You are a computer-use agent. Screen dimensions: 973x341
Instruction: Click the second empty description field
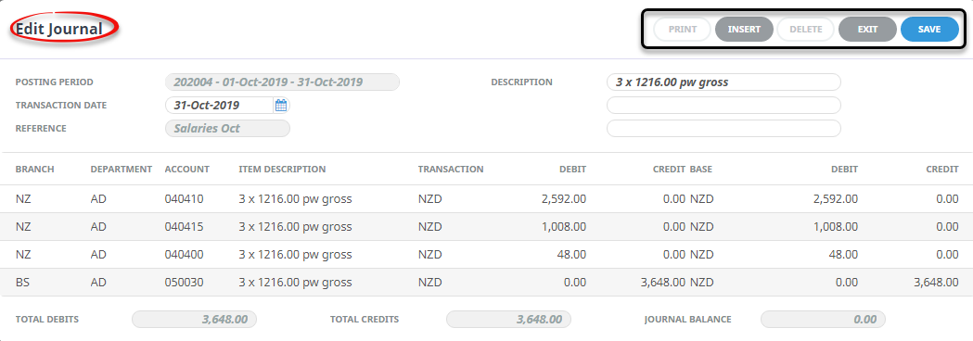[x=723, y=106]
